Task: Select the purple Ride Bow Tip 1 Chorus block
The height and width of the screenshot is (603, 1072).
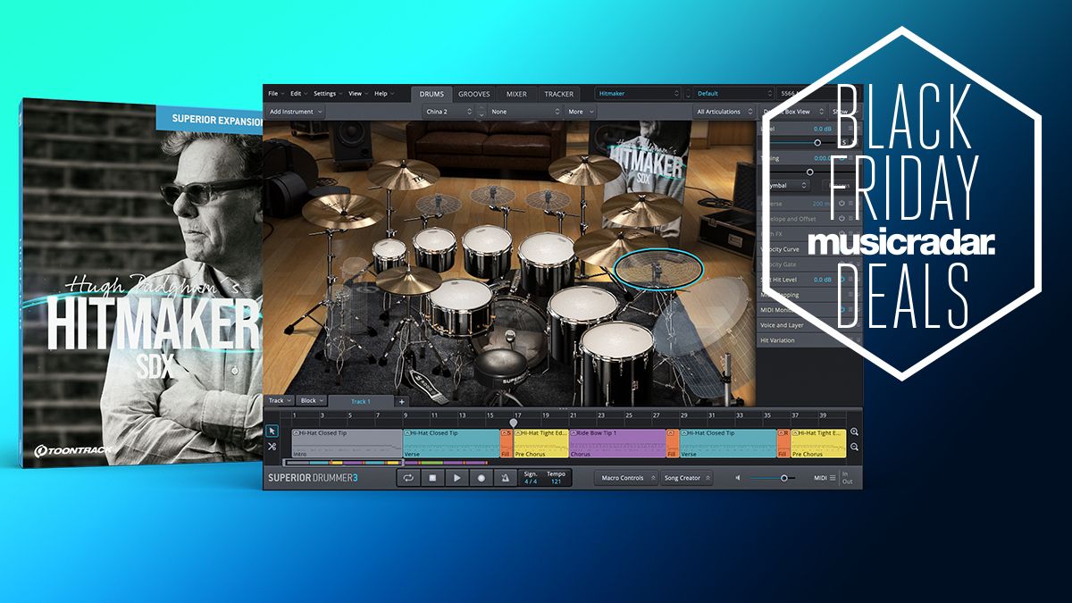Action: 616,443
